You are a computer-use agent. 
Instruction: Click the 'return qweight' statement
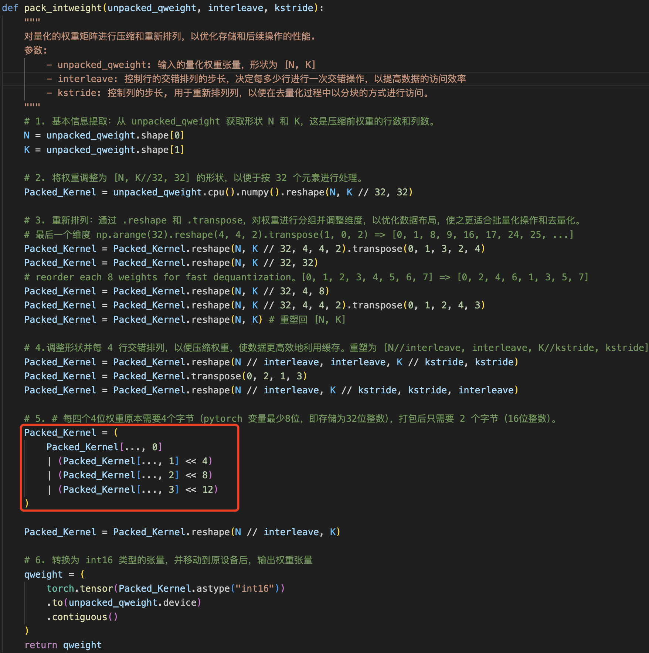pyautogui.click(x=63, y=645)
